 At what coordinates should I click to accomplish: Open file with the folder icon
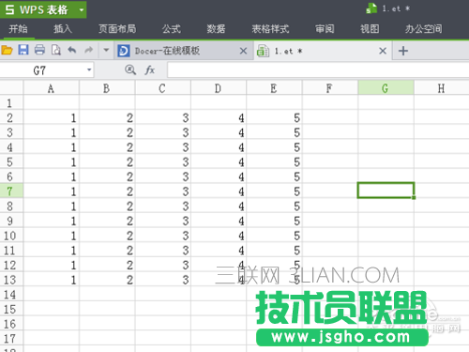click(x=7, y=50)
